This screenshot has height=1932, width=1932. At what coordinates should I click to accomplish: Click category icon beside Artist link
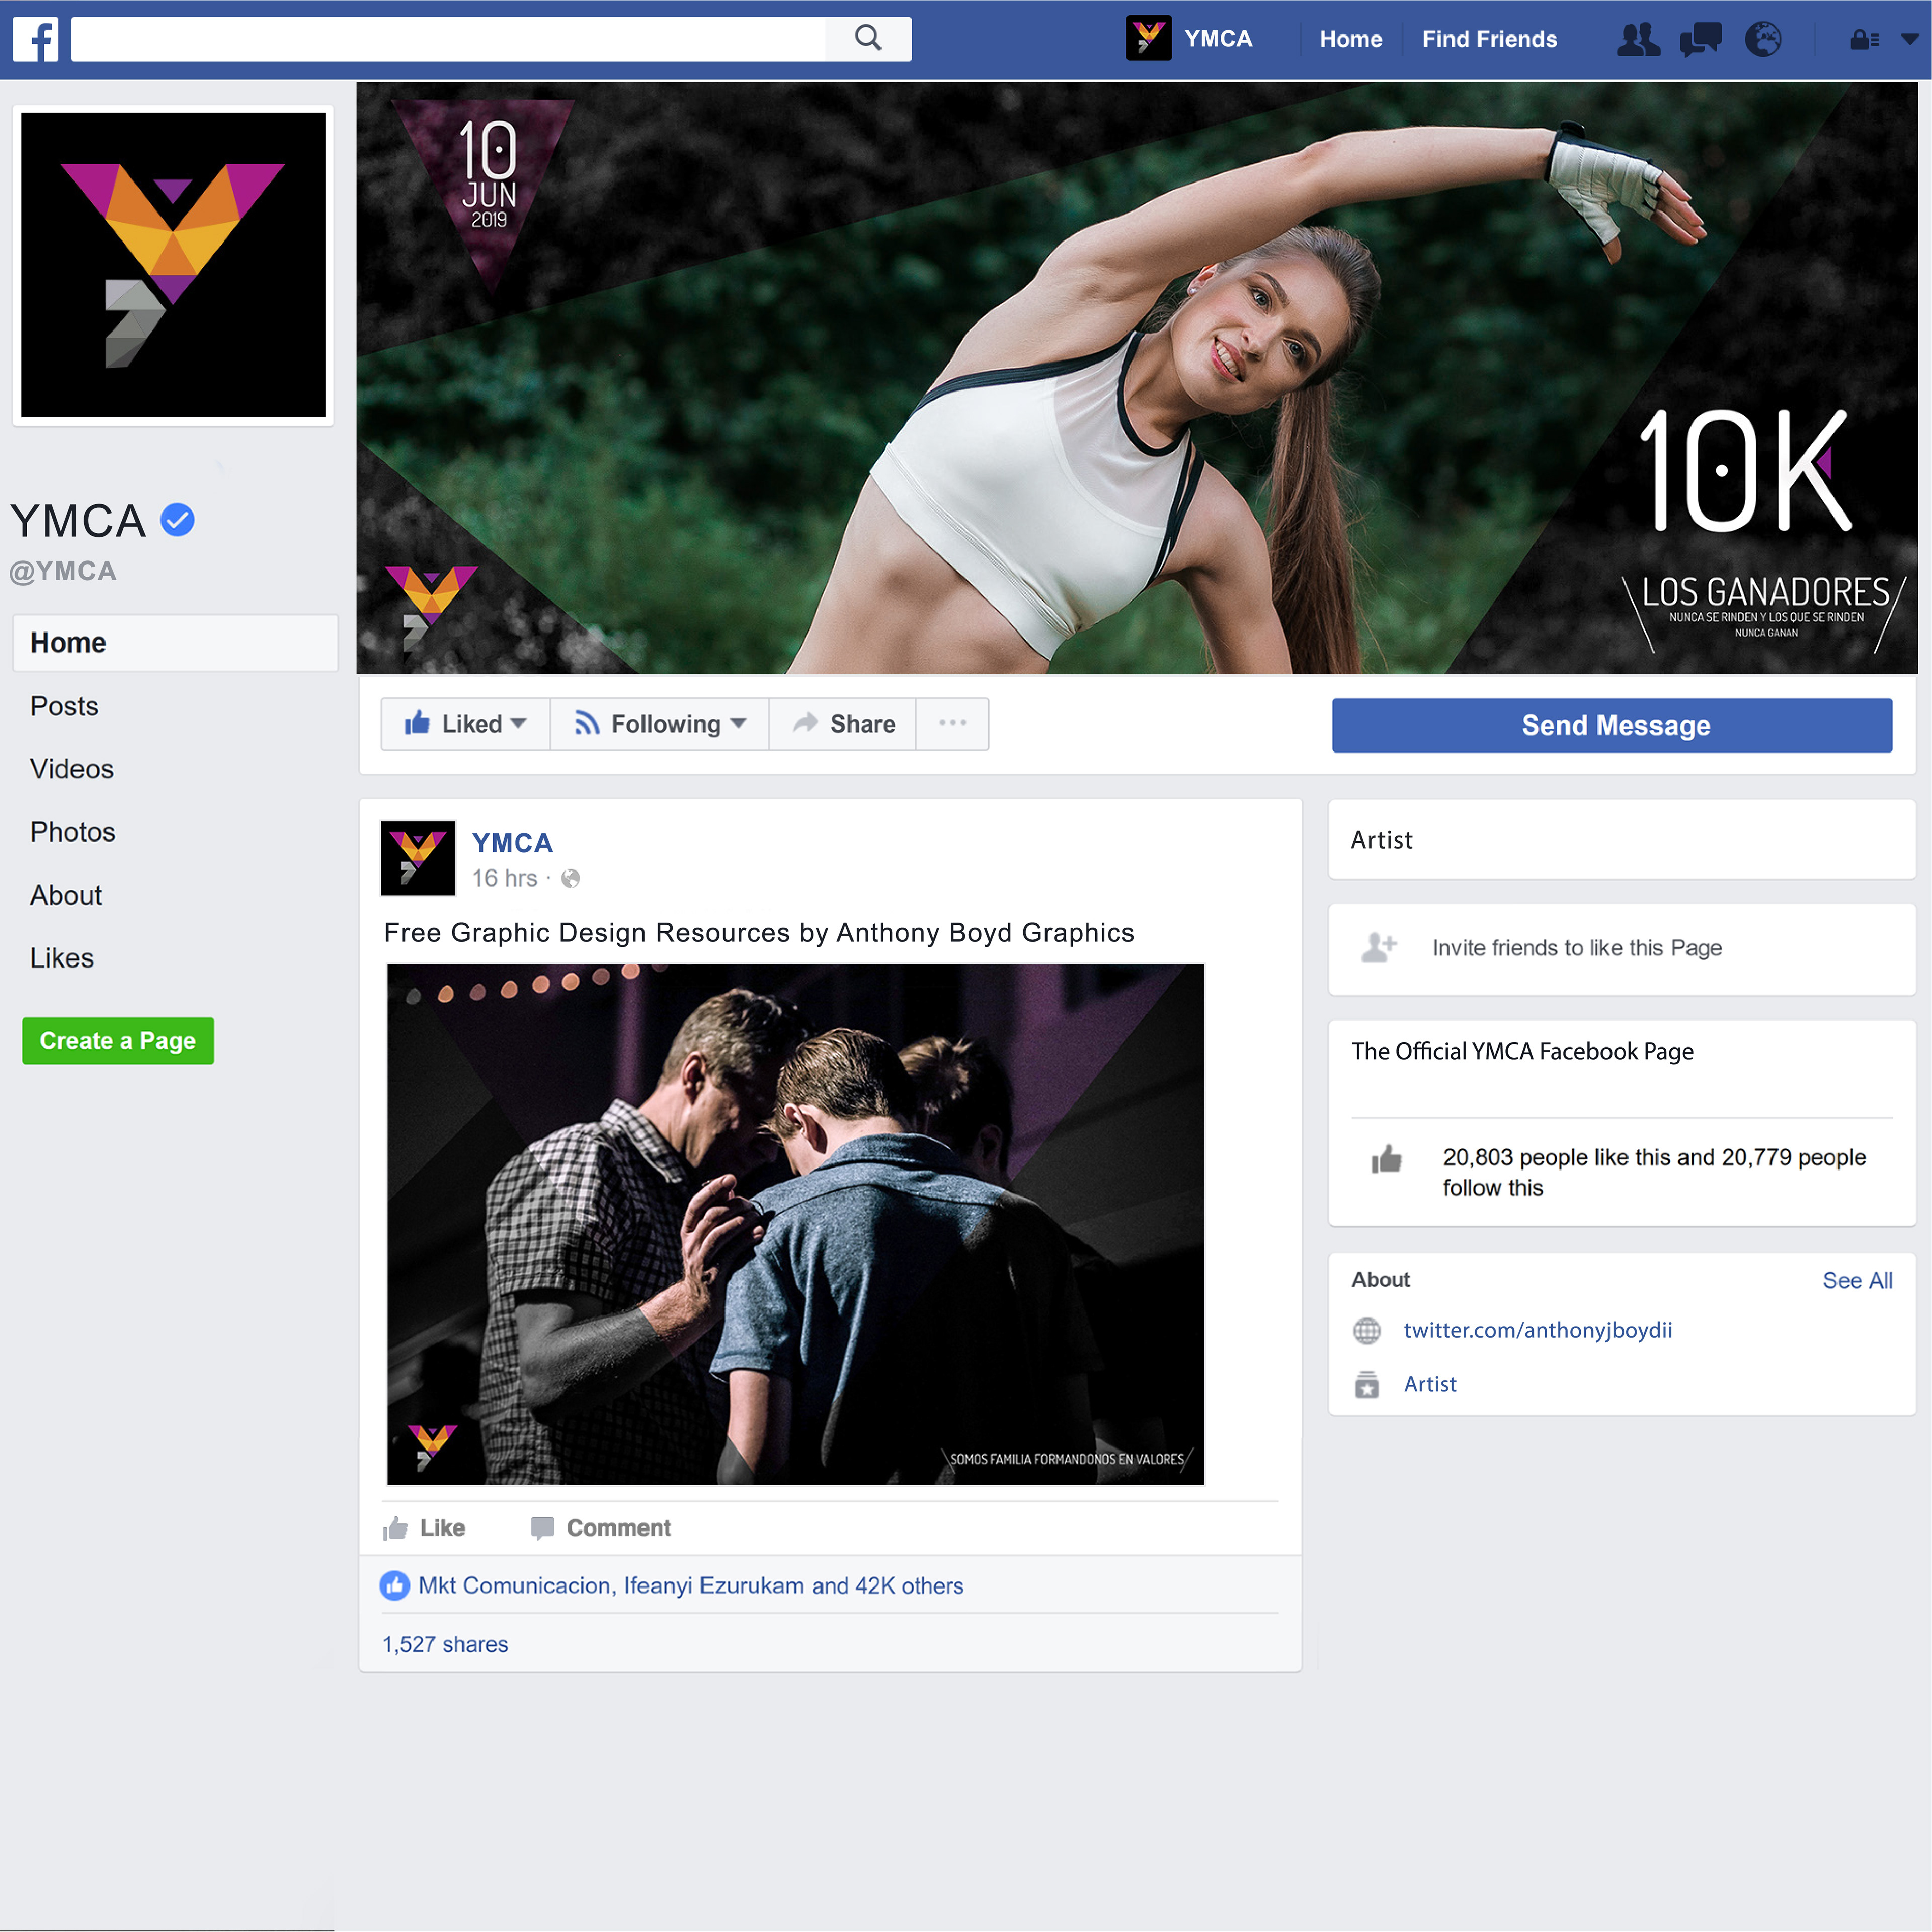click(x=1366, y=1385)
